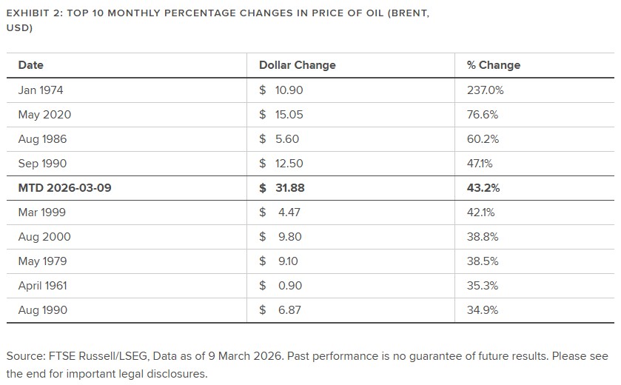Image resolution: width=621 pixels, height=385 pixels.
Task: Select the May 2020 row label
Action: click(44, 115)
